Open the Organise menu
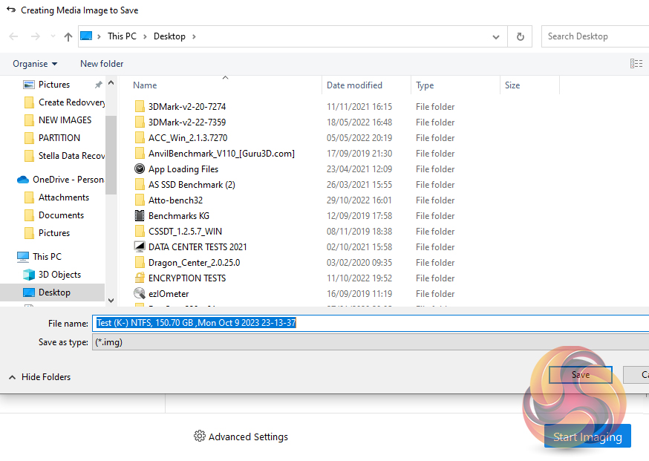 35,64
